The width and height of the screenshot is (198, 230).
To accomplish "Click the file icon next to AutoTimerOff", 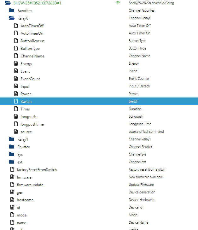I will pos(16,26).
